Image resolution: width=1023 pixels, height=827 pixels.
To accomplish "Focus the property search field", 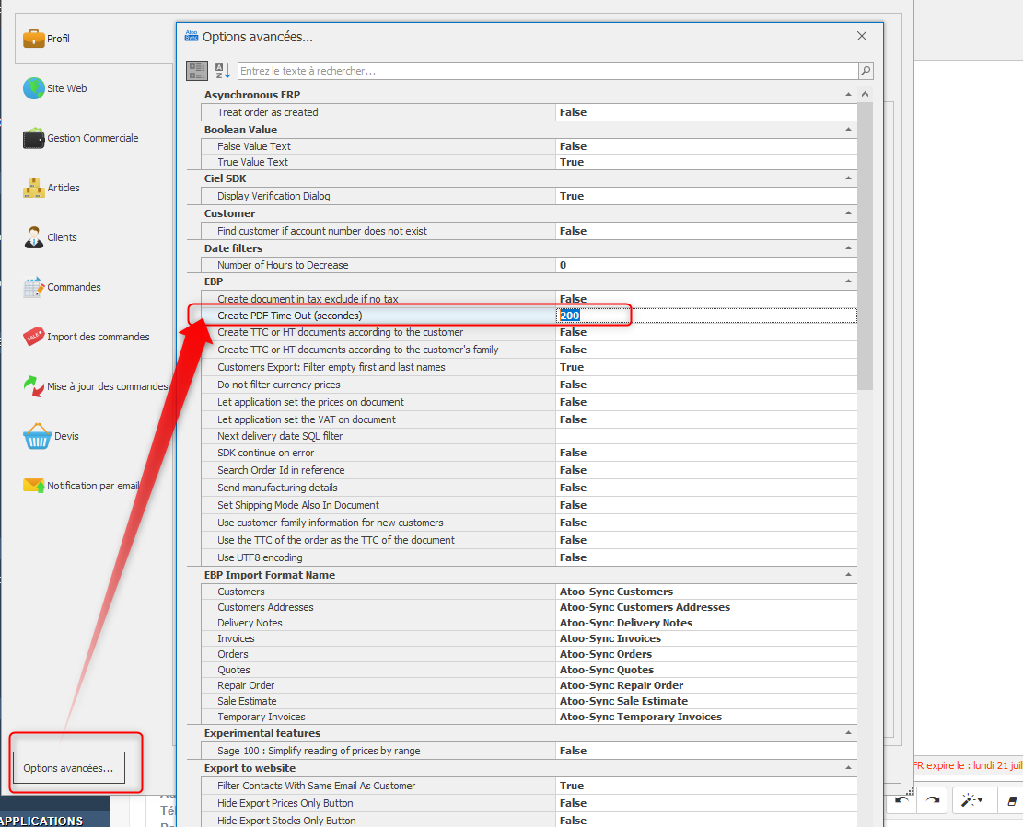I will coord(548,71).
